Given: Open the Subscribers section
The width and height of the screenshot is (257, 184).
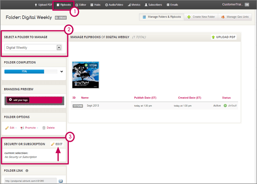Looking at the screenshot, I should coord(153,5).
